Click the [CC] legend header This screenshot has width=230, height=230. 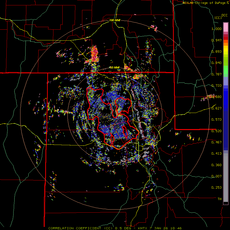point(218,18)
